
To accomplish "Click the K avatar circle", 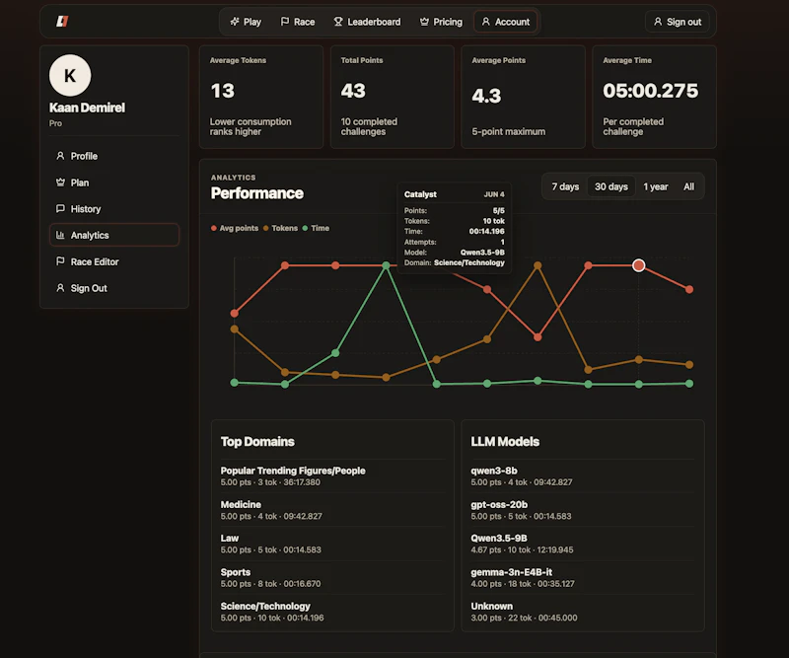I will [70, 76].
